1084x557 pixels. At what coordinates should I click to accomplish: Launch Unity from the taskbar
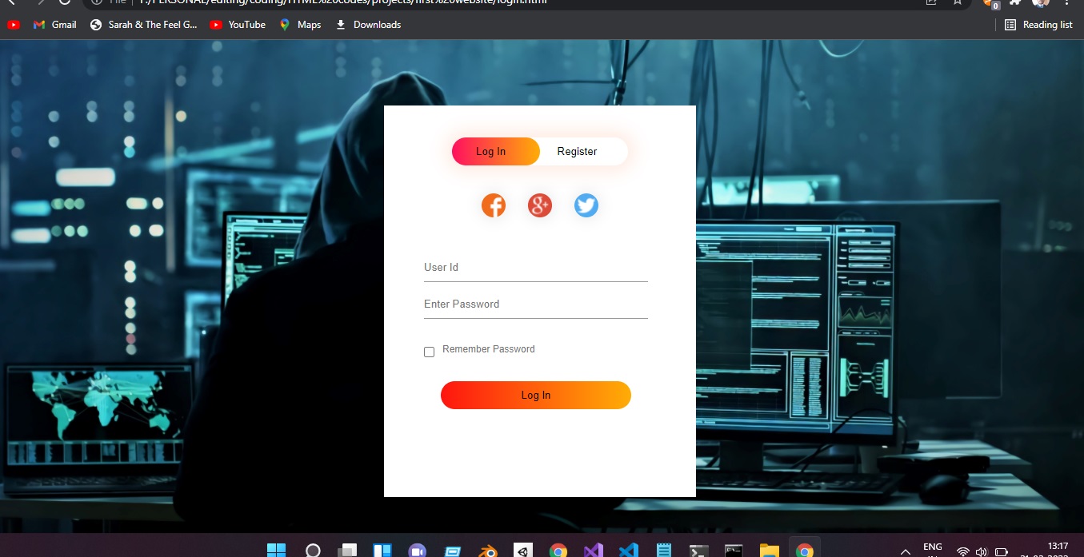pyautogui.click(x=522, y=550)
